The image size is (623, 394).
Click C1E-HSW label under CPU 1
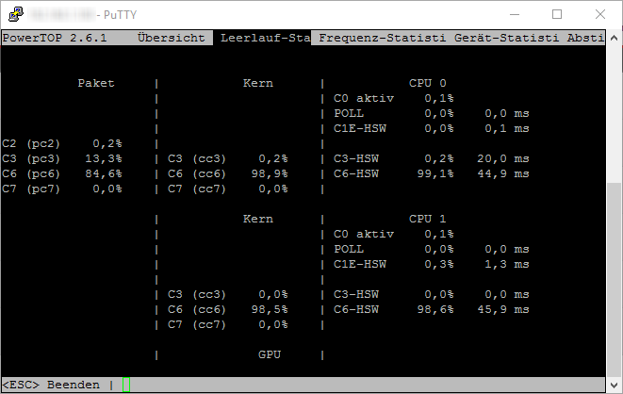(360, 264)
